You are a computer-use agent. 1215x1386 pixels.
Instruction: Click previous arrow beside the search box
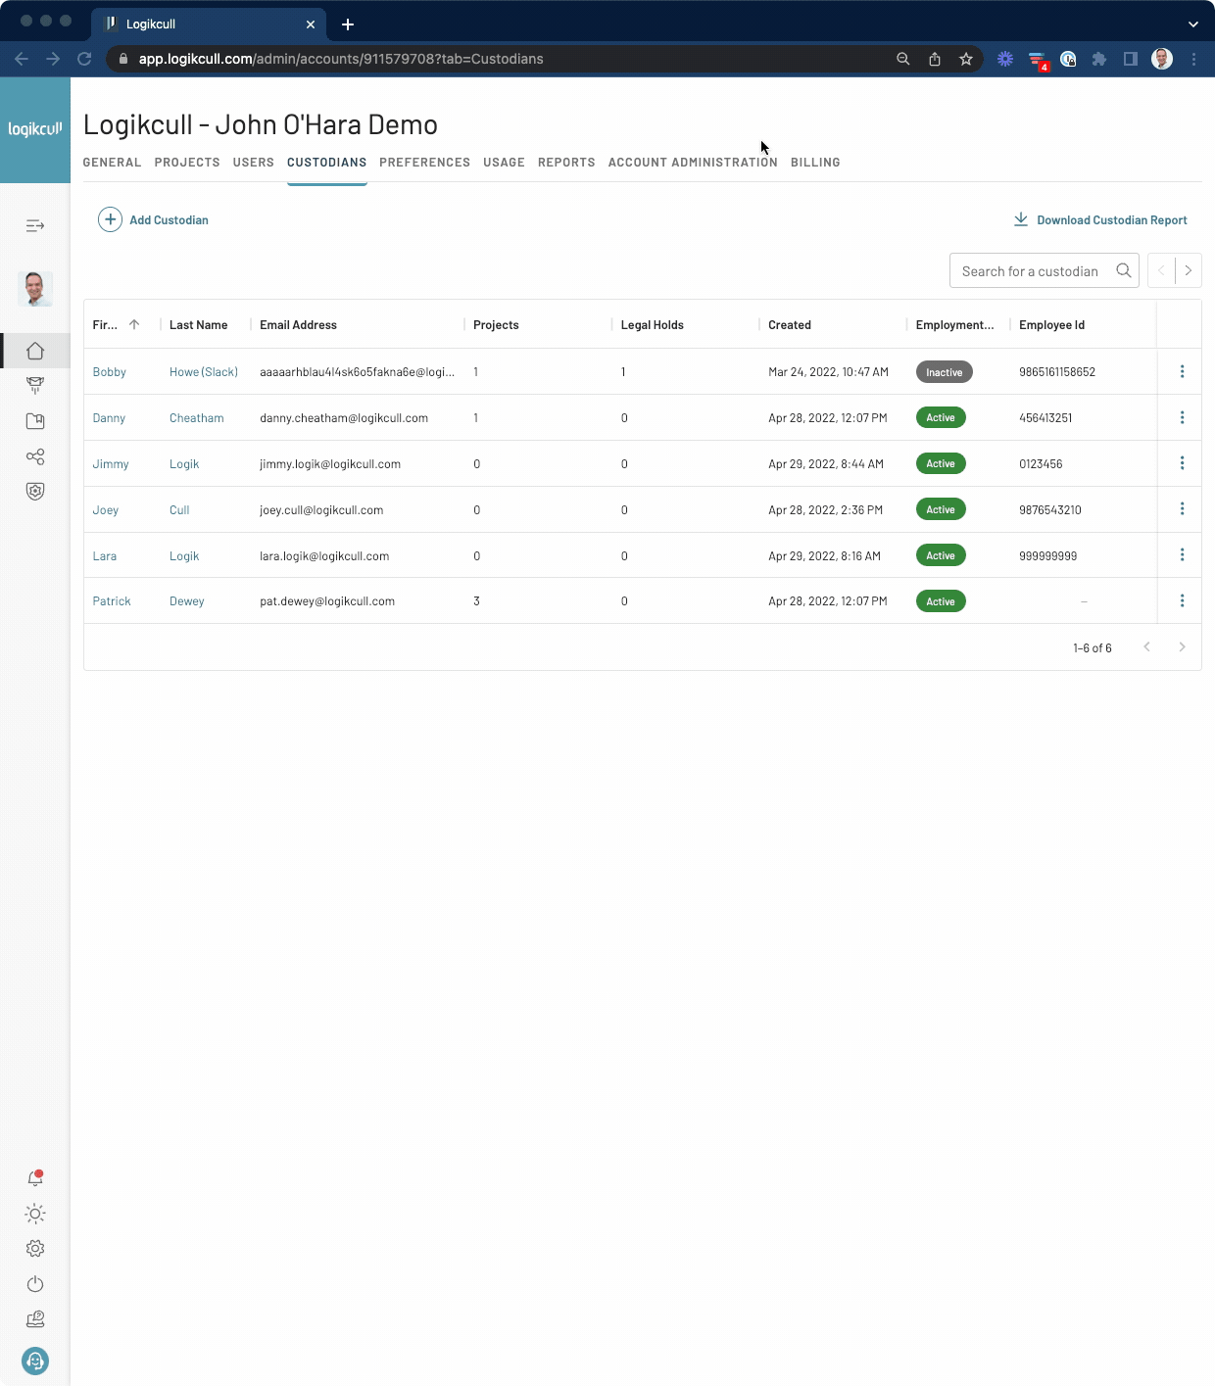click(x=1161, y=270)
